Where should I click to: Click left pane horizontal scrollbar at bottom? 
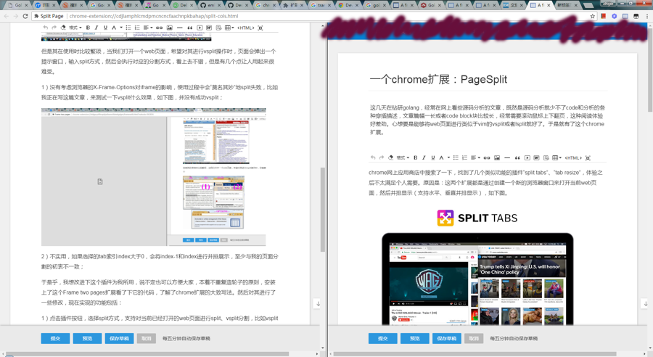[x=148, y=353]
